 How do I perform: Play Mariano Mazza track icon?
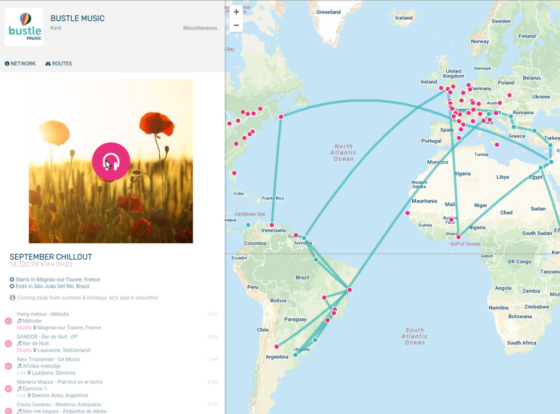9,388
